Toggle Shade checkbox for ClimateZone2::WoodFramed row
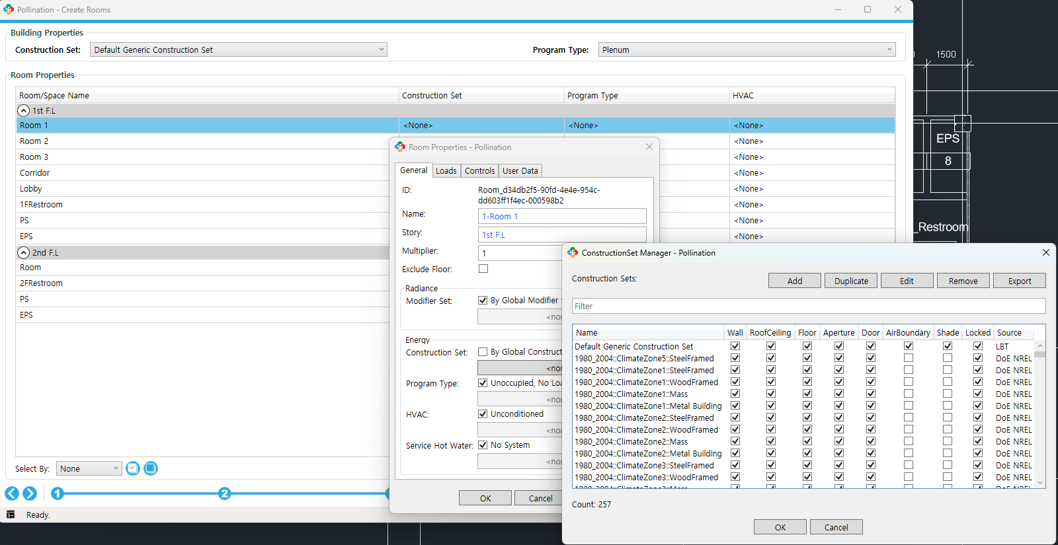 (948, 429)
